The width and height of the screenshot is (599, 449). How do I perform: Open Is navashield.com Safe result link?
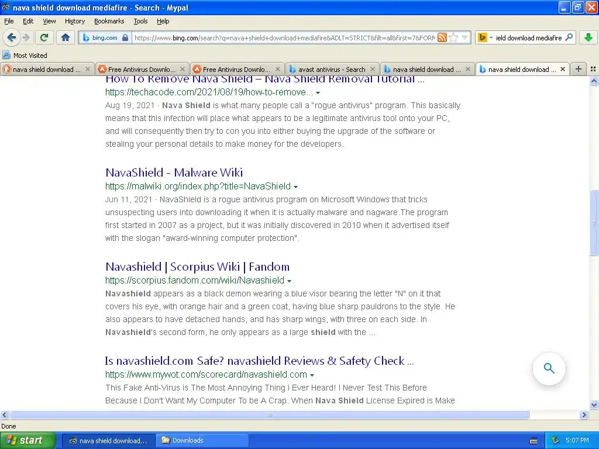click(259, 361)
